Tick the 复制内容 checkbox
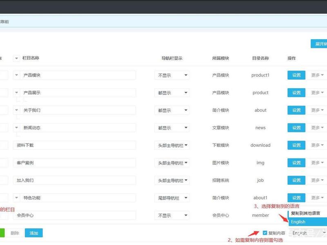Screen dimensions: 327x245 point(265,233)
